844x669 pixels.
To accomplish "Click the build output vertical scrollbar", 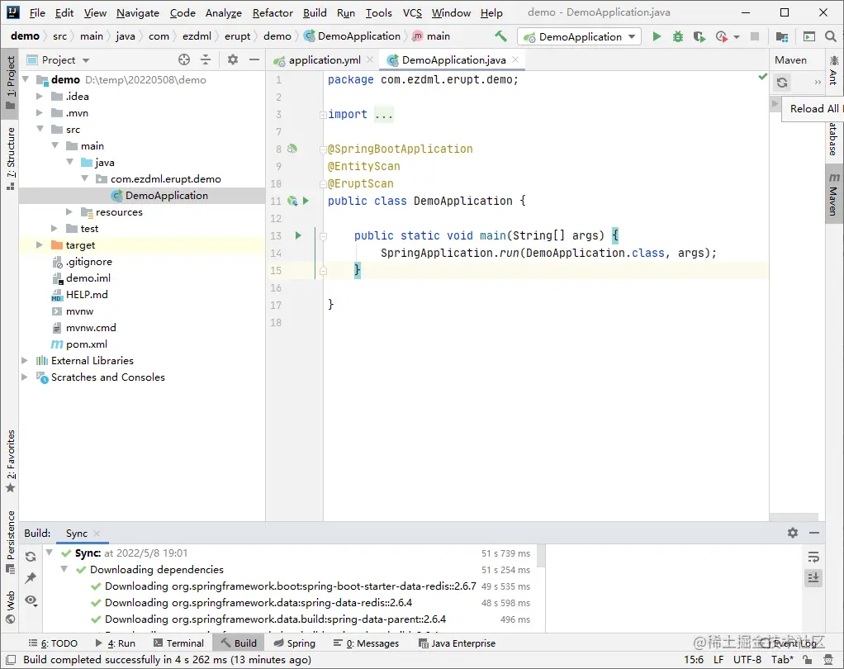I will pos(541,557).
